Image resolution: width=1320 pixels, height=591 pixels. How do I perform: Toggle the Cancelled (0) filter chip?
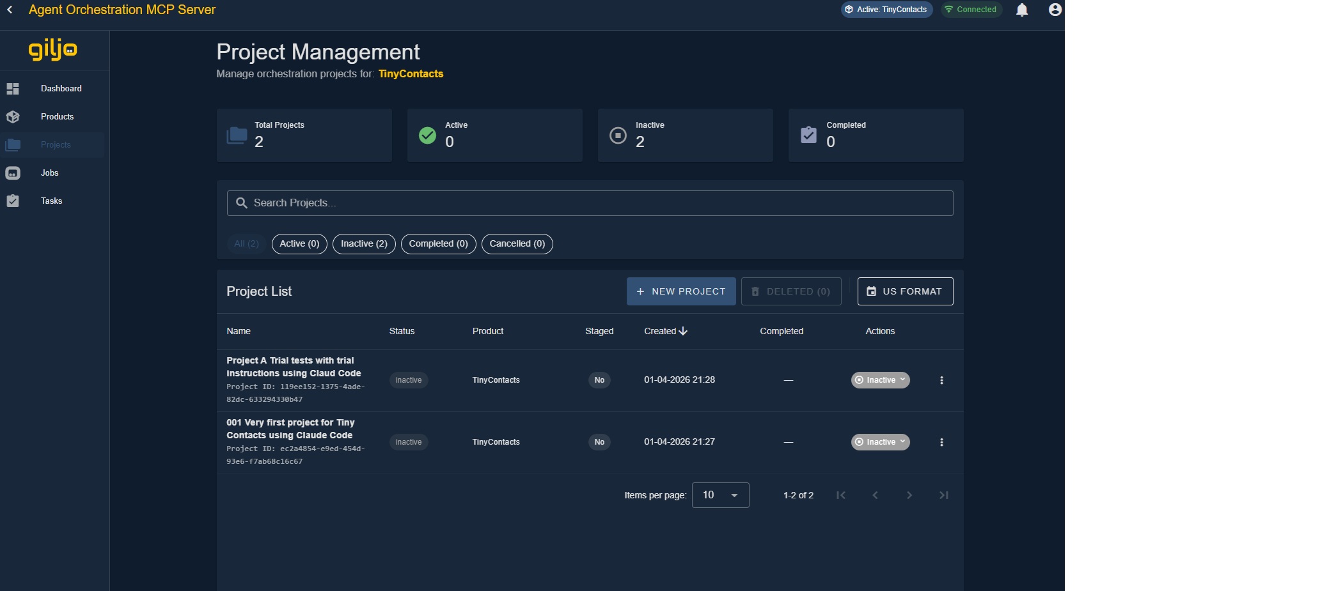(517, 244)
